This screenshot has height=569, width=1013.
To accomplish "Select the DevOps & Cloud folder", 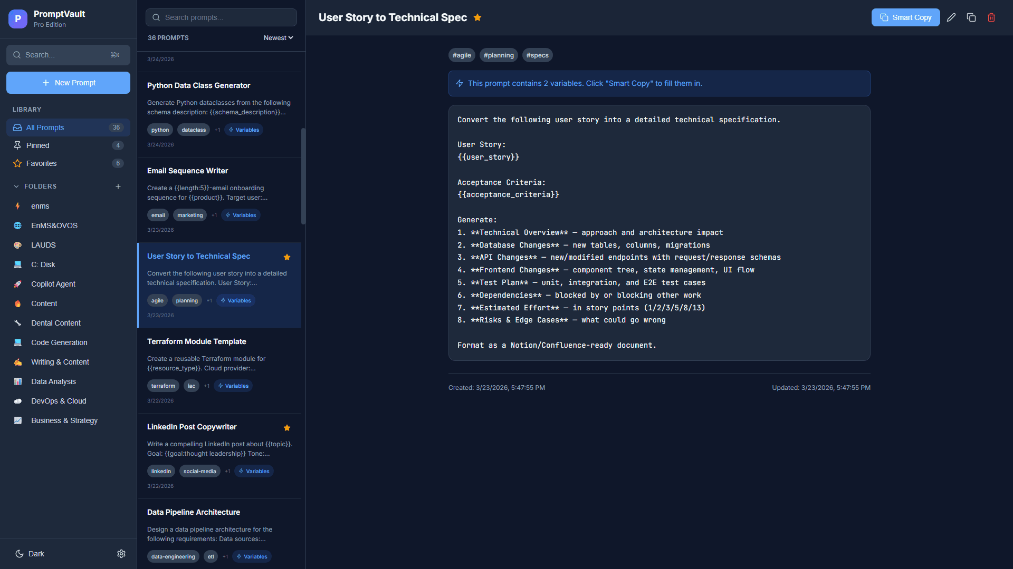I will pyautogui.click(x=59, y=401).
